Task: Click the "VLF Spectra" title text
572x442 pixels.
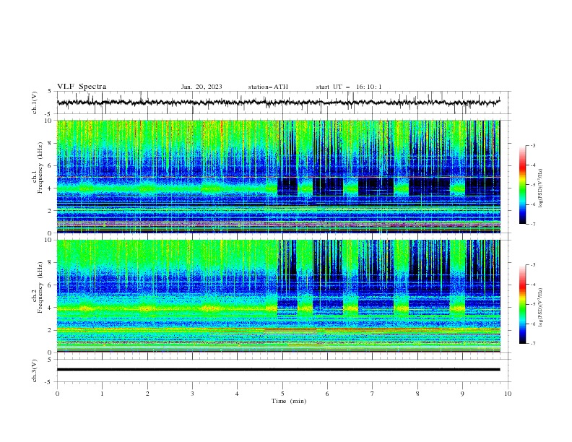Action: click(82, 87)
